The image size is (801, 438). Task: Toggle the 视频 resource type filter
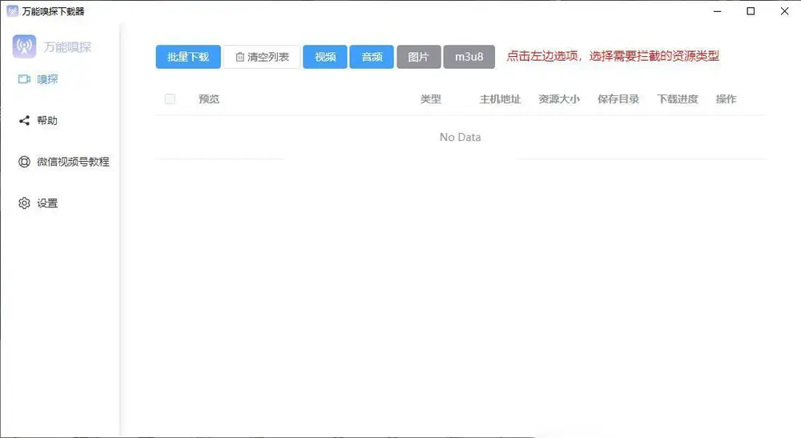325,57
